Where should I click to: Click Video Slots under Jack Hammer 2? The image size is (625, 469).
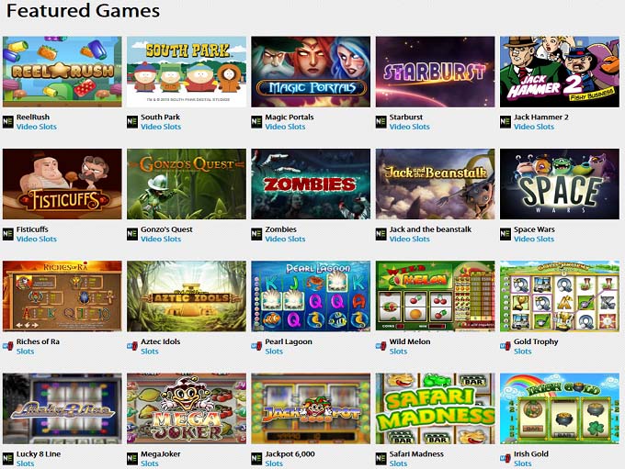[x=534, y=127]
